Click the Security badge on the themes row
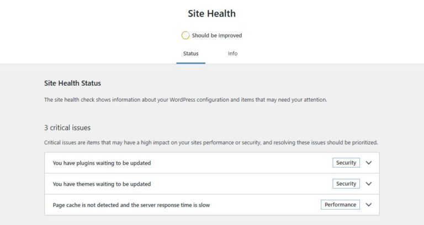Image resolution: width=424 pixels, height=225 pixels. pos(346,184)
